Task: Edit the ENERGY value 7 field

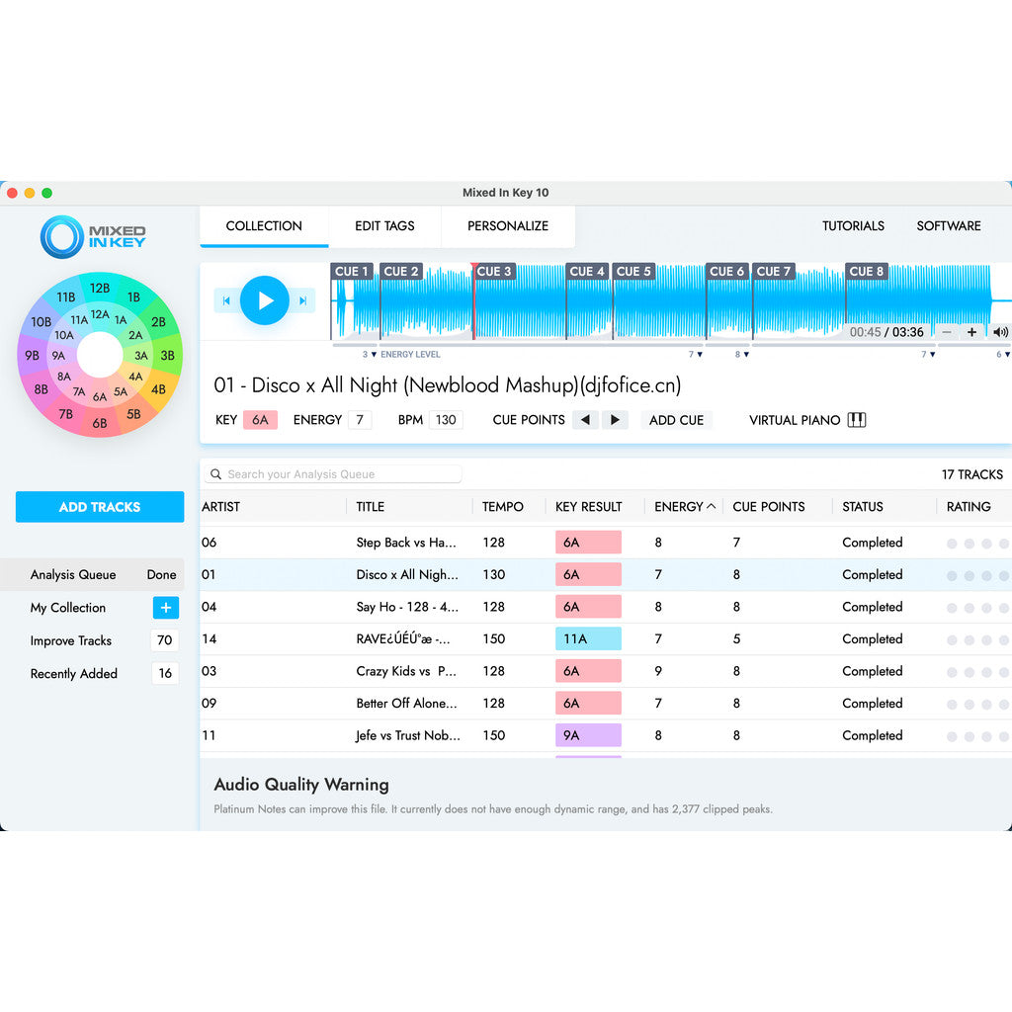Action: point(360,420)
